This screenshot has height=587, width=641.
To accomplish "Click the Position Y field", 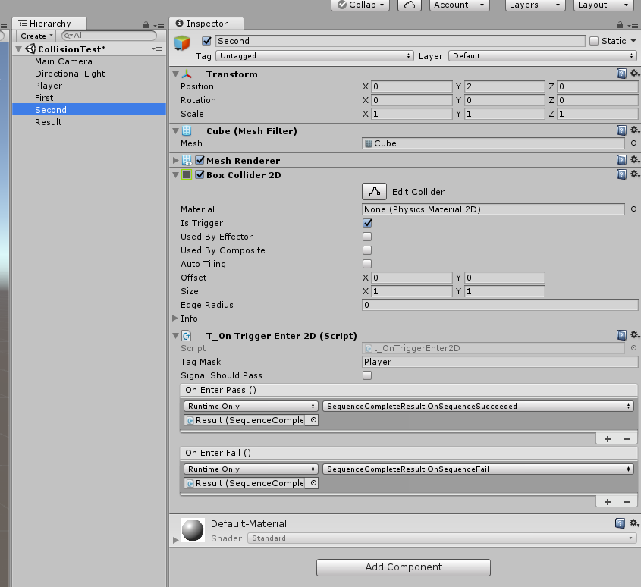I will (x=504, y=86).
